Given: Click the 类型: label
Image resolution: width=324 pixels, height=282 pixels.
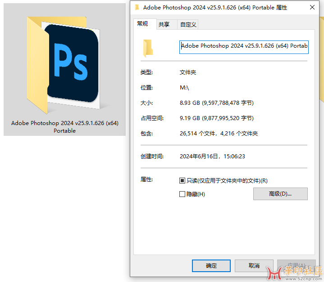Looking at the screenshot, I should coord(146,72).
